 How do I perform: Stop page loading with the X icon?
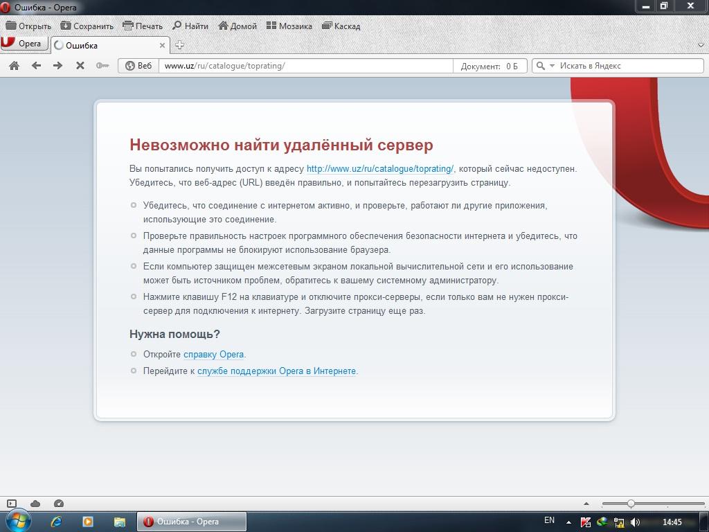(80, 66)
